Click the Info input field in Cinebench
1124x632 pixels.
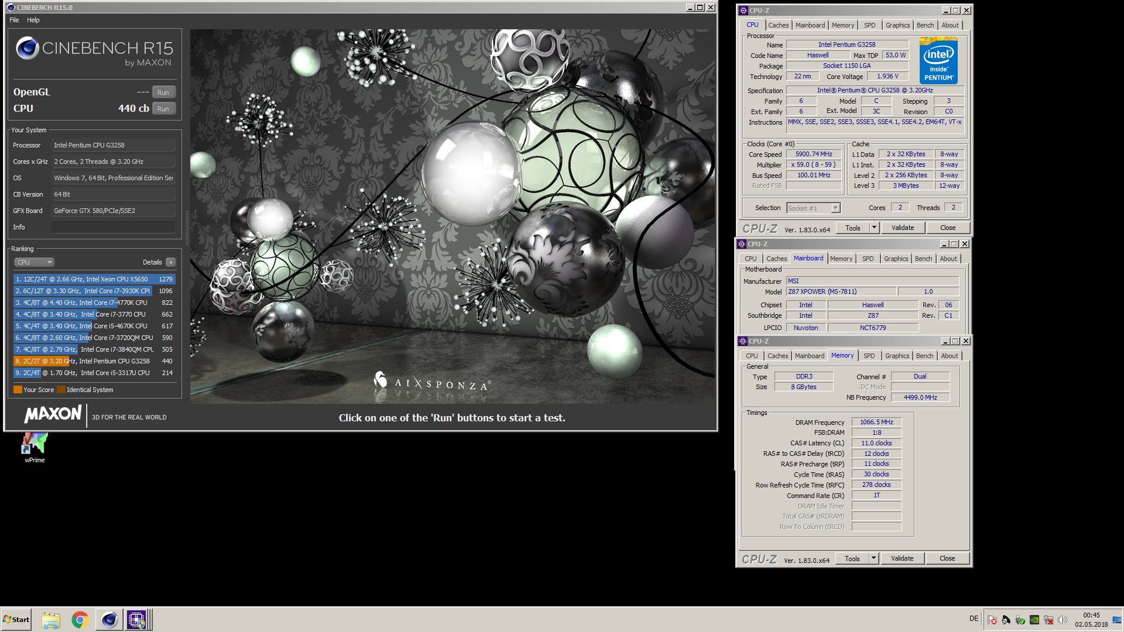point(114,227)
